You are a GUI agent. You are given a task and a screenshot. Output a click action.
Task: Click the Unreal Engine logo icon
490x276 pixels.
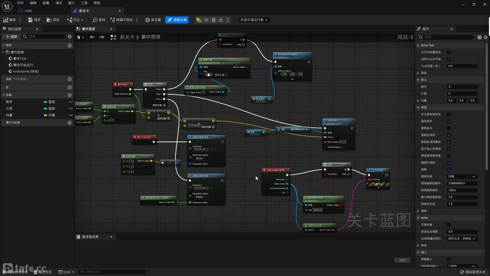click(x=7, y=7)
